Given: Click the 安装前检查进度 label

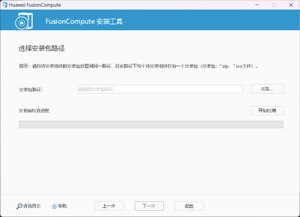Looking at the screenshot, I should point(34,111).
